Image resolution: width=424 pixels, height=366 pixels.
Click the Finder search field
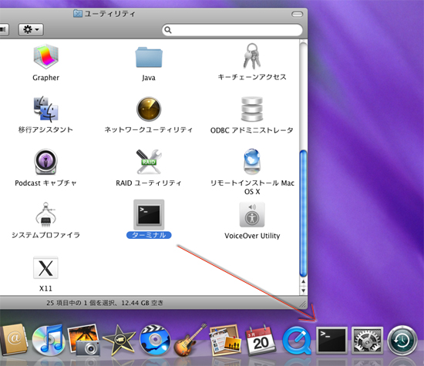(232, 30)
